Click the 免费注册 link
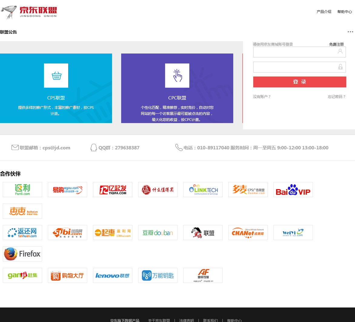The width and height of the screenshot is (355, 322). click(x=337, y=44)
